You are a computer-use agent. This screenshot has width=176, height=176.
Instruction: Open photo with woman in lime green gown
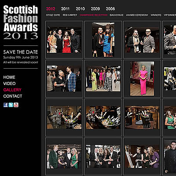coord(103,78)
